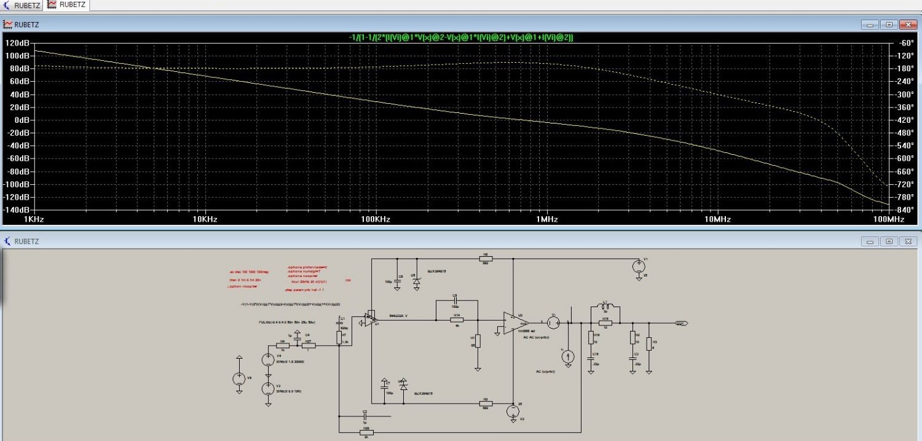Select the V2 voltage source at bottom

[512, 412]
